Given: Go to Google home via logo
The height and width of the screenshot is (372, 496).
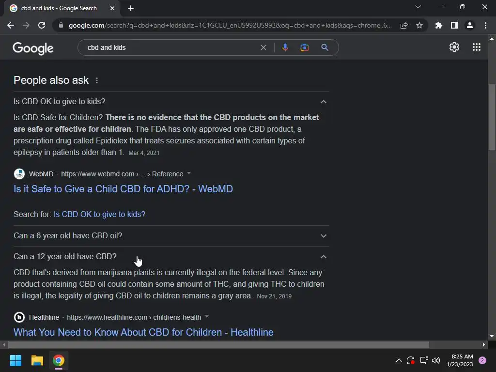Looking at the screenshot, I should click(x=33, y=48).
